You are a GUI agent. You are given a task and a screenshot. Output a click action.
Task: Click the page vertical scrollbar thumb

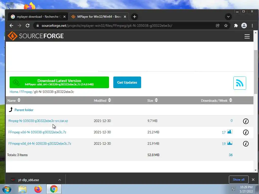click(255, 72)
